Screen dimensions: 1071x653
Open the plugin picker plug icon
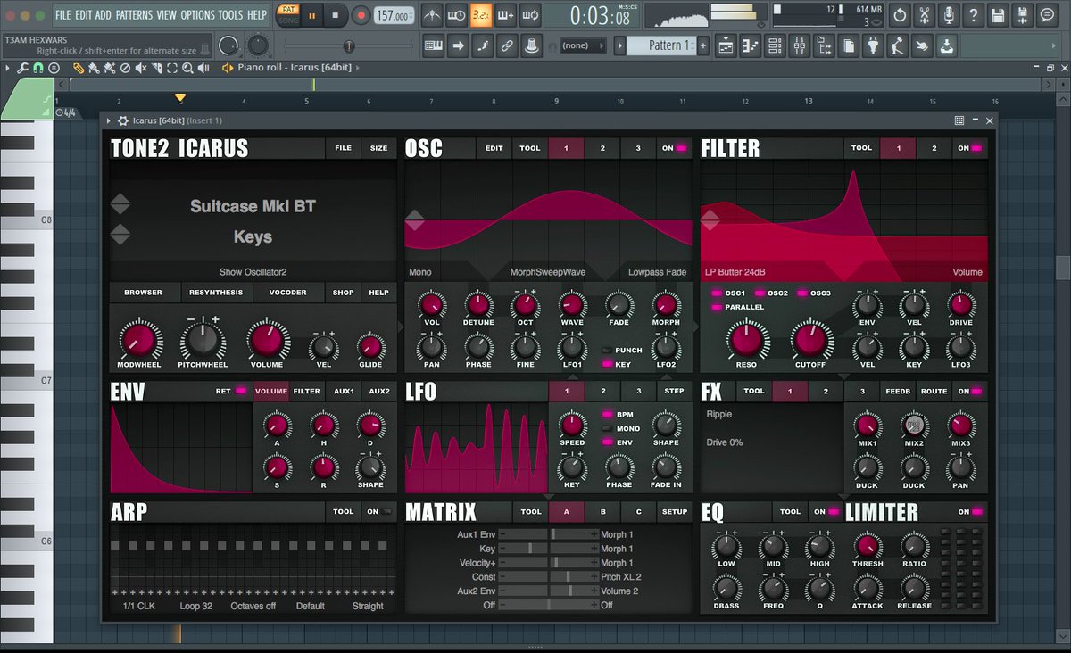pyautogui.click(x=873, y=45)
